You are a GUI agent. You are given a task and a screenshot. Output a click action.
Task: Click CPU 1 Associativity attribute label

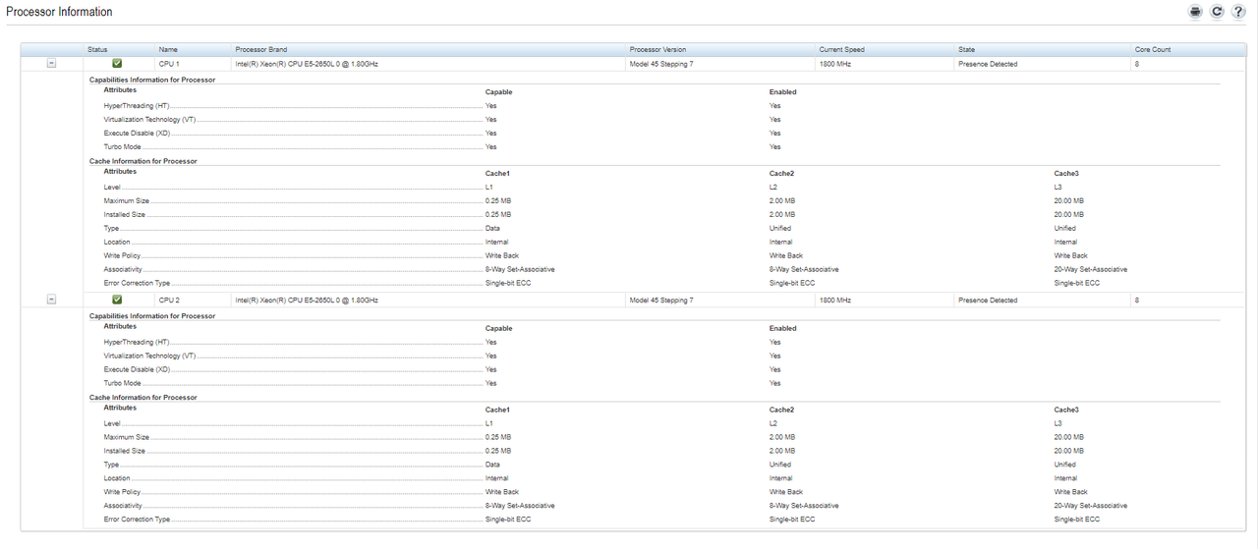[123, 269]
